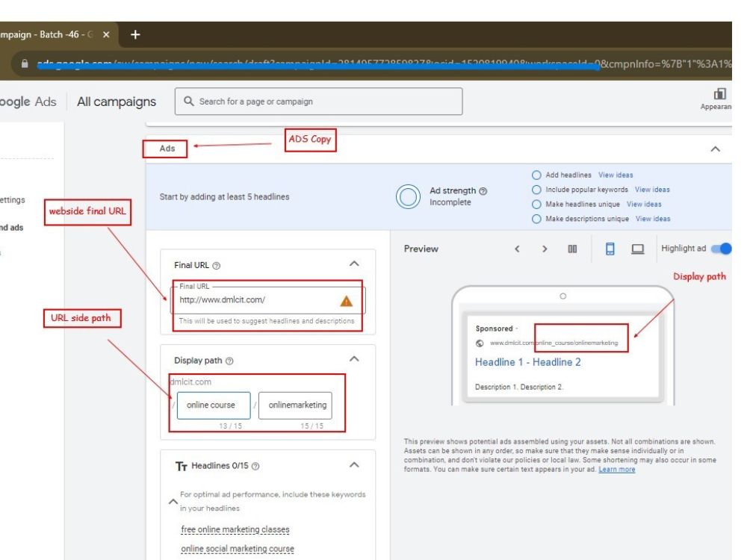The width and height of the screenshot is (747, 560).
Task: Collapse the Ads section chevron
Action: point(715,149)
